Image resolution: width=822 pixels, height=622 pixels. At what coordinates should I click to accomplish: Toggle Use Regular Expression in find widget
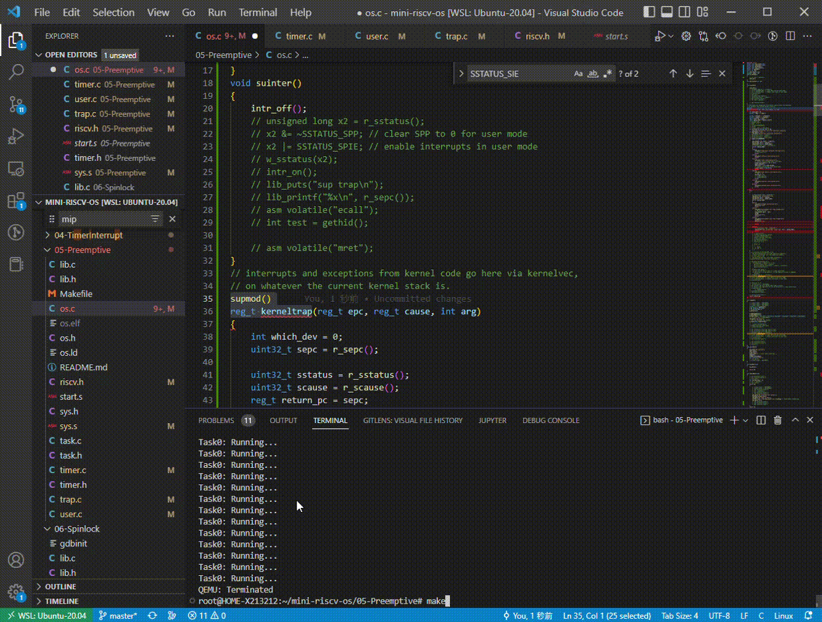[x=607, y=74]
